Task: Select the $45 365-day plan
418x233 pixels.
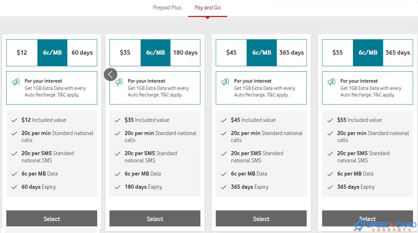Action: point(261,219)
